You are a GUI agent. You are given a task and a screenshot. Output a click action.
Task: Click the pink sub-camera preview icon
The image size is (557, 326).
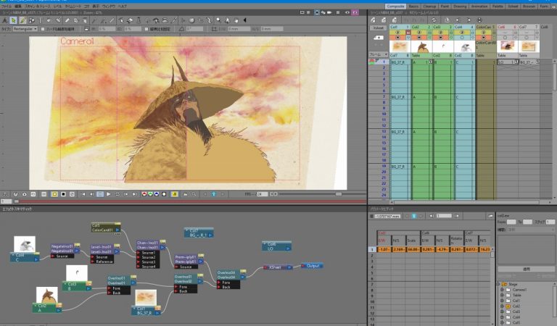click(355, 12)
